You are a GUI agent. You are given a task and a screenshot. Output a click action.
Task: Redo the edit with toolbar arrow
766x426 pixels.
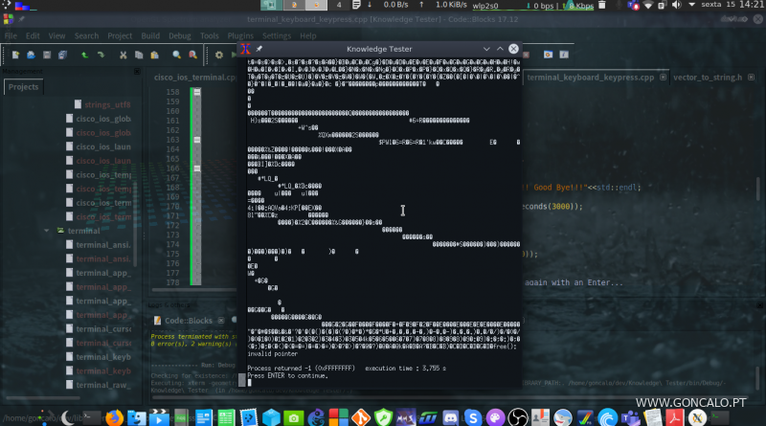[101, 55]
